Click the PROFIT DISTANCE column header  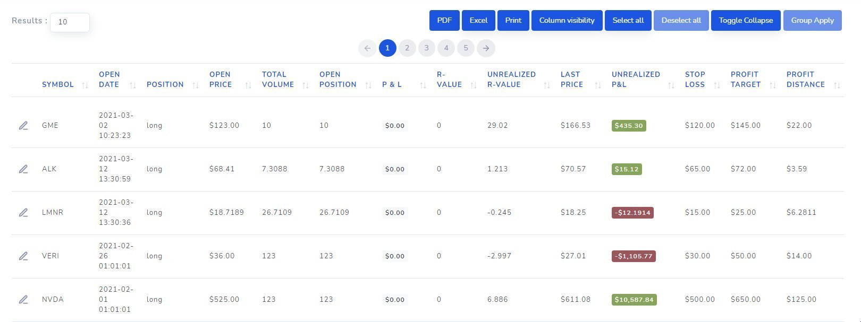tap(806, 80)
